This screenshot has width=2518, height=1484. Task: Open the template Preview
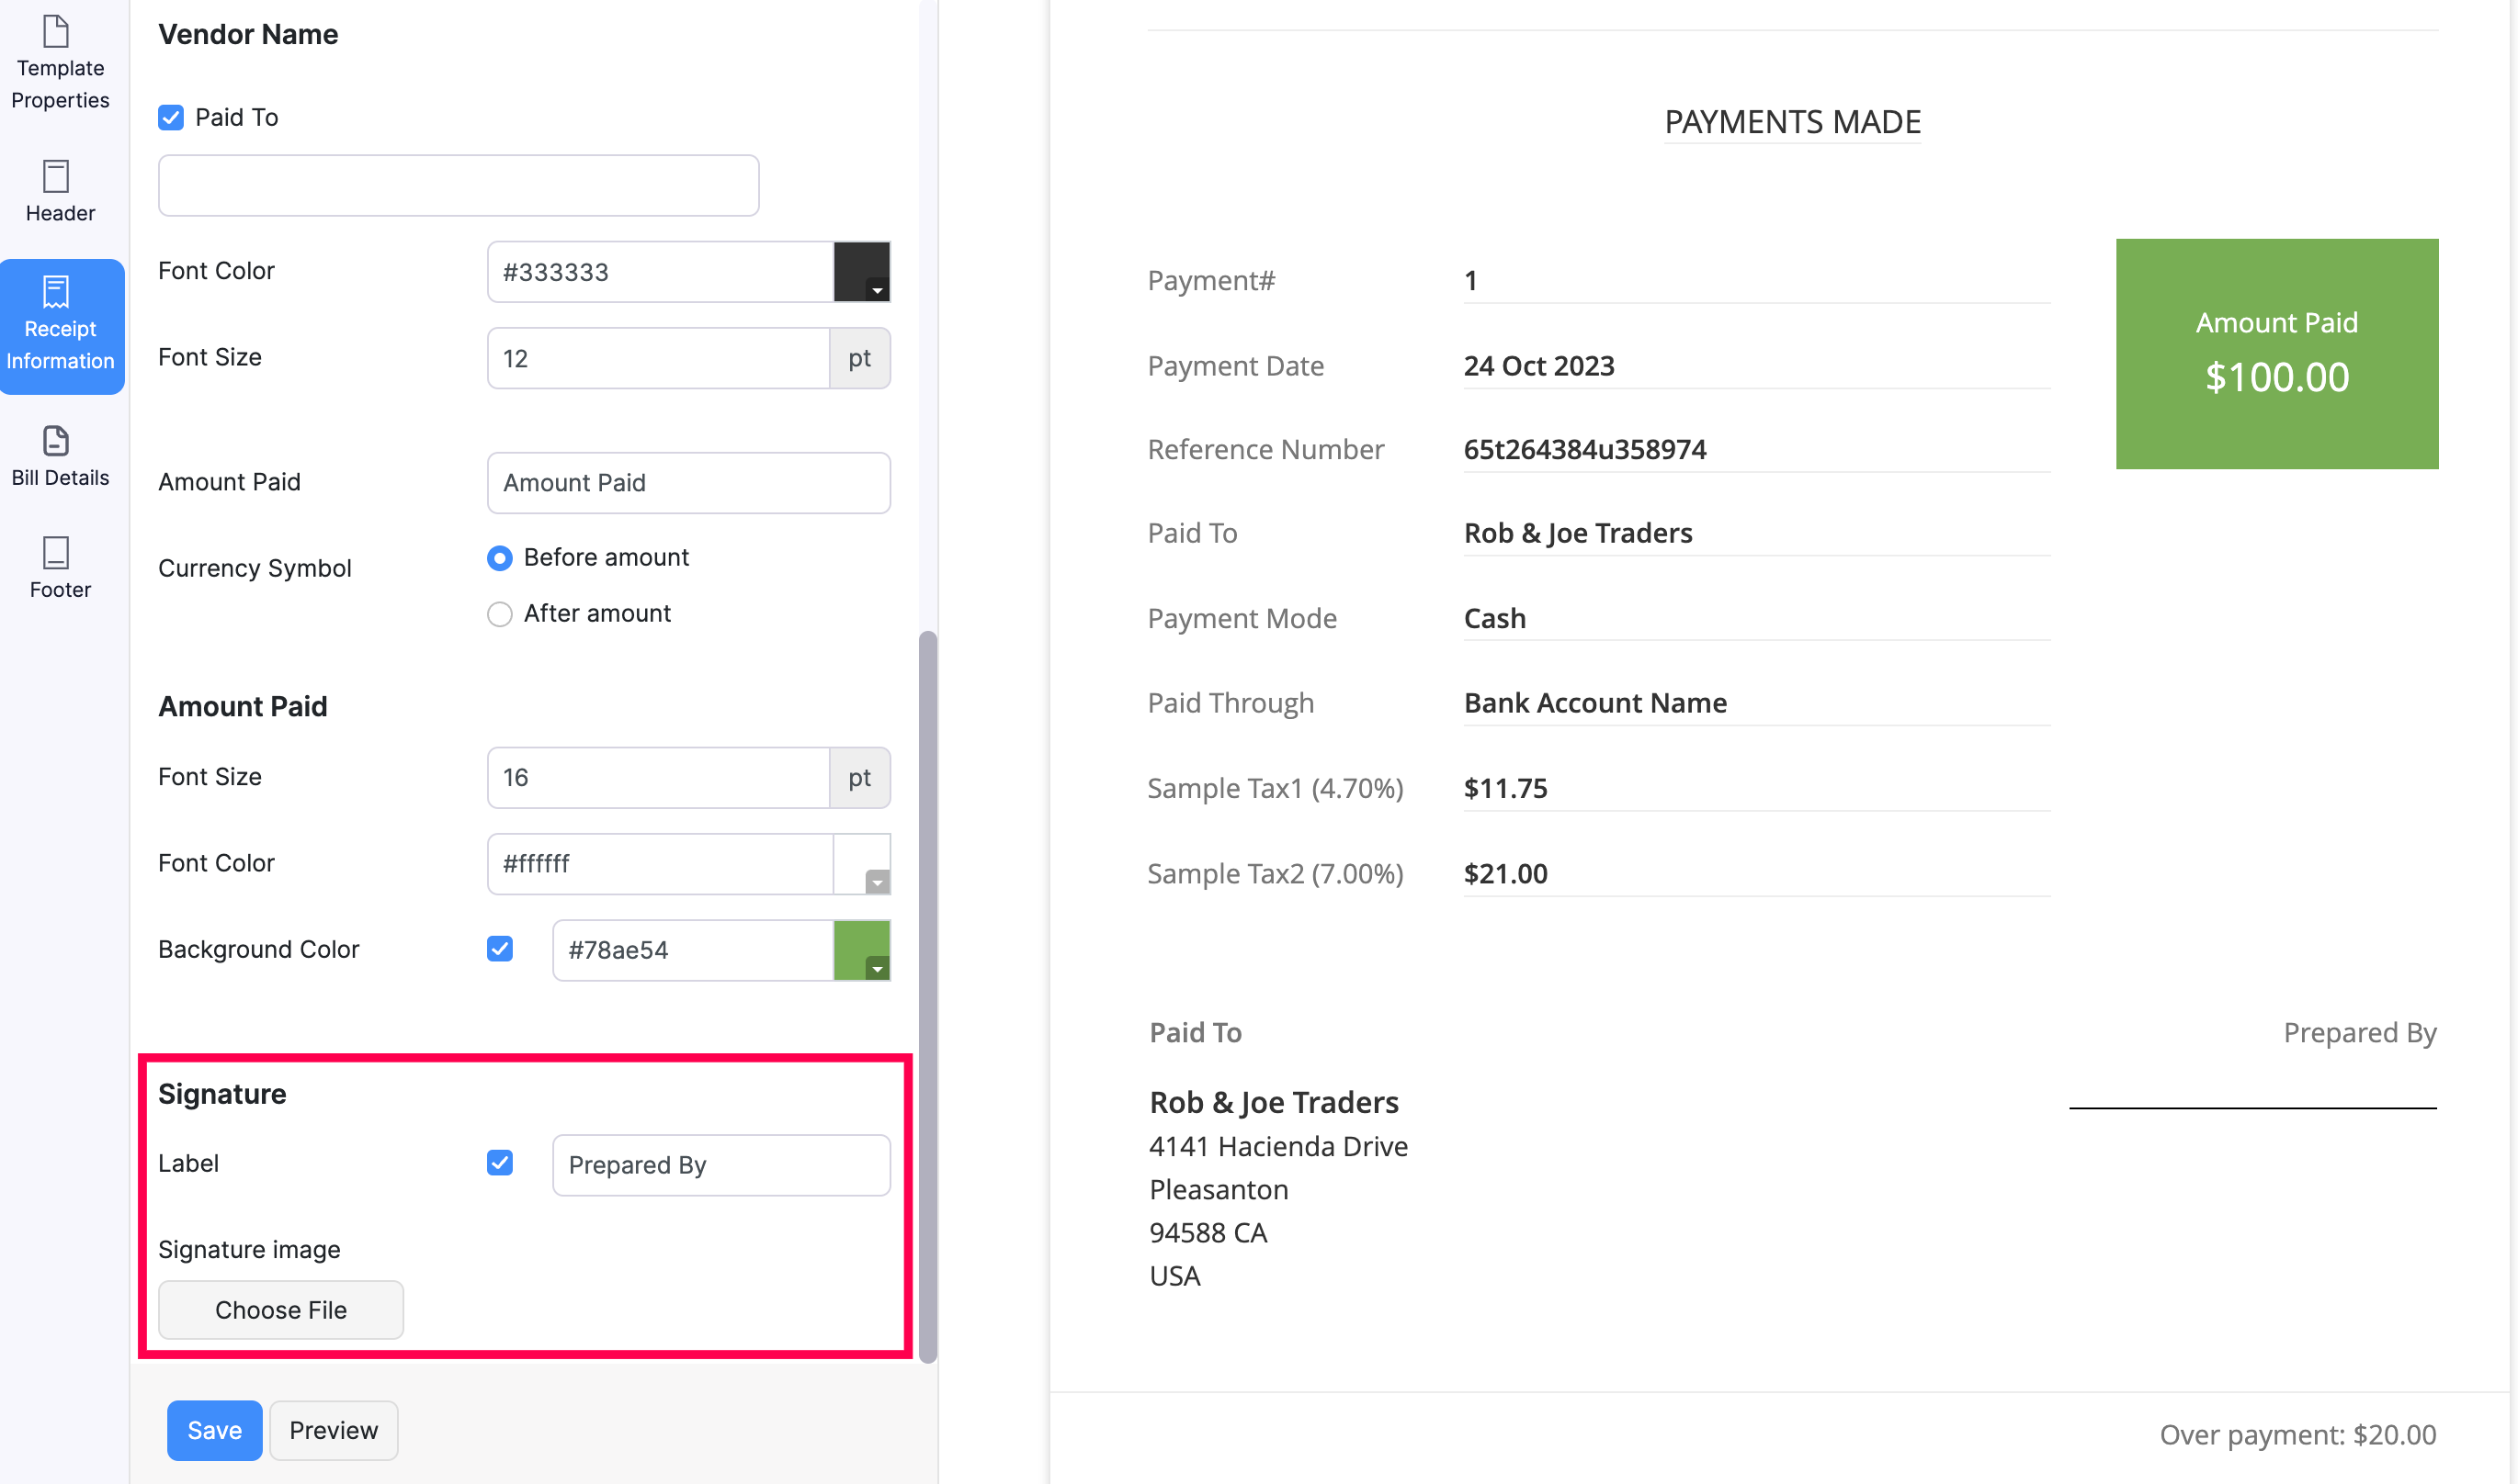334,1430
